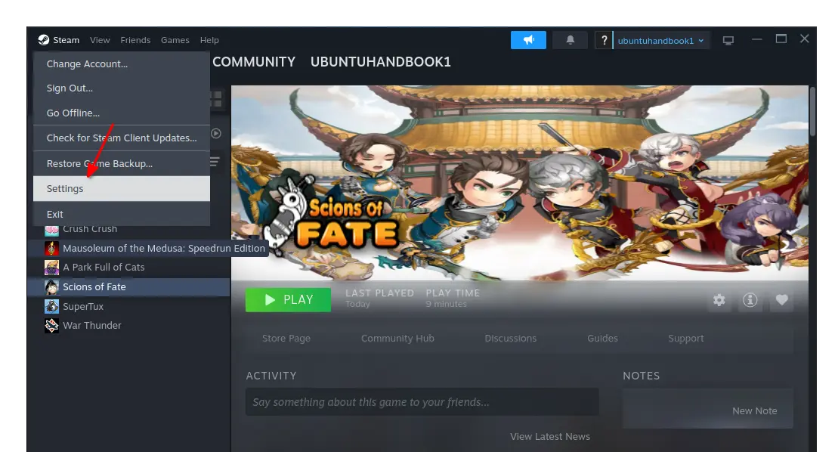This screenshot has height=452, width=838.
Task: Select Restore Game Backup entry
Action: point(122,163)
